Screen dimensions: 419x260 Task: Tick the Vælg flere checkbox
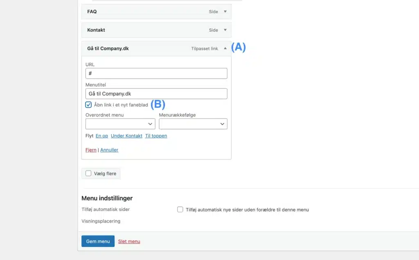click(x=88, y=173)
